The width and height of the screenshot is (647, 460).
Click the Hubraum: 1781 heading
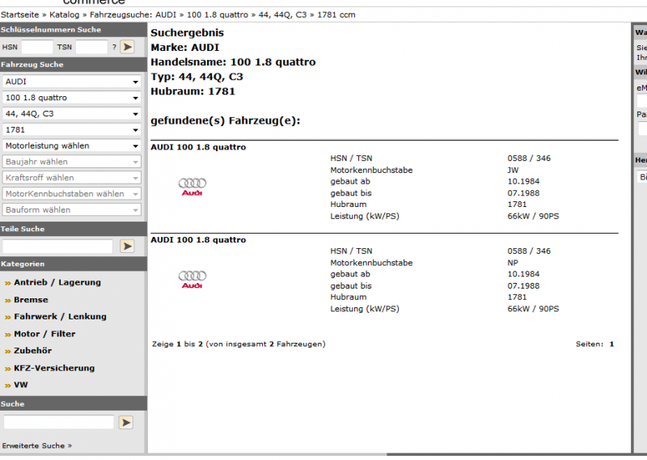pyautogui.click(x=192, y=91)
